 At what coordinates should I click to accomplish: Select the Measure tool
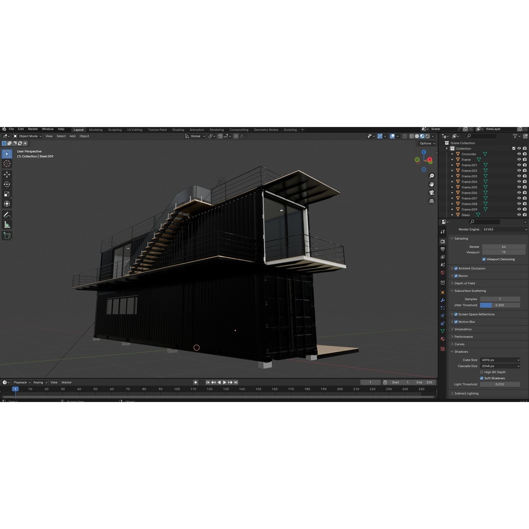point(7,224)
